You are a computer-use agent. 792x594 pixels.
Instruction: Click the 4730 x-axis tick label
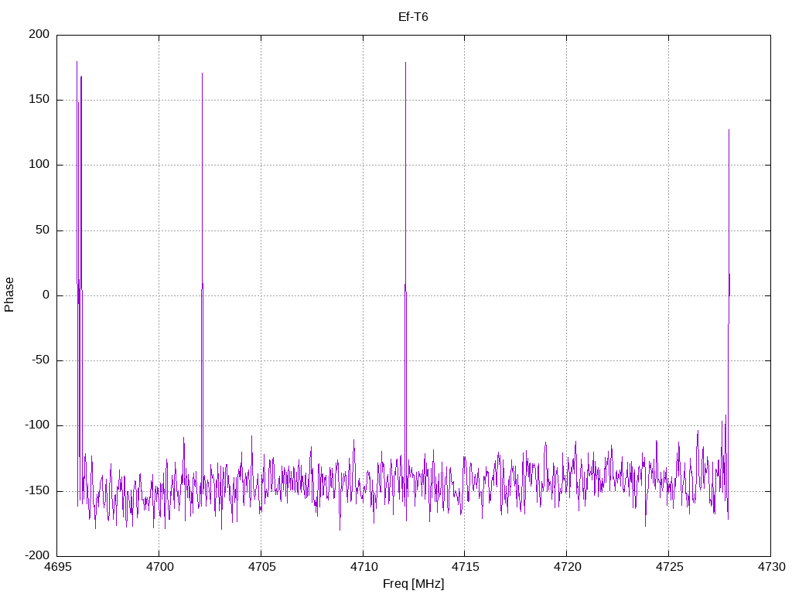click(770, 567)
